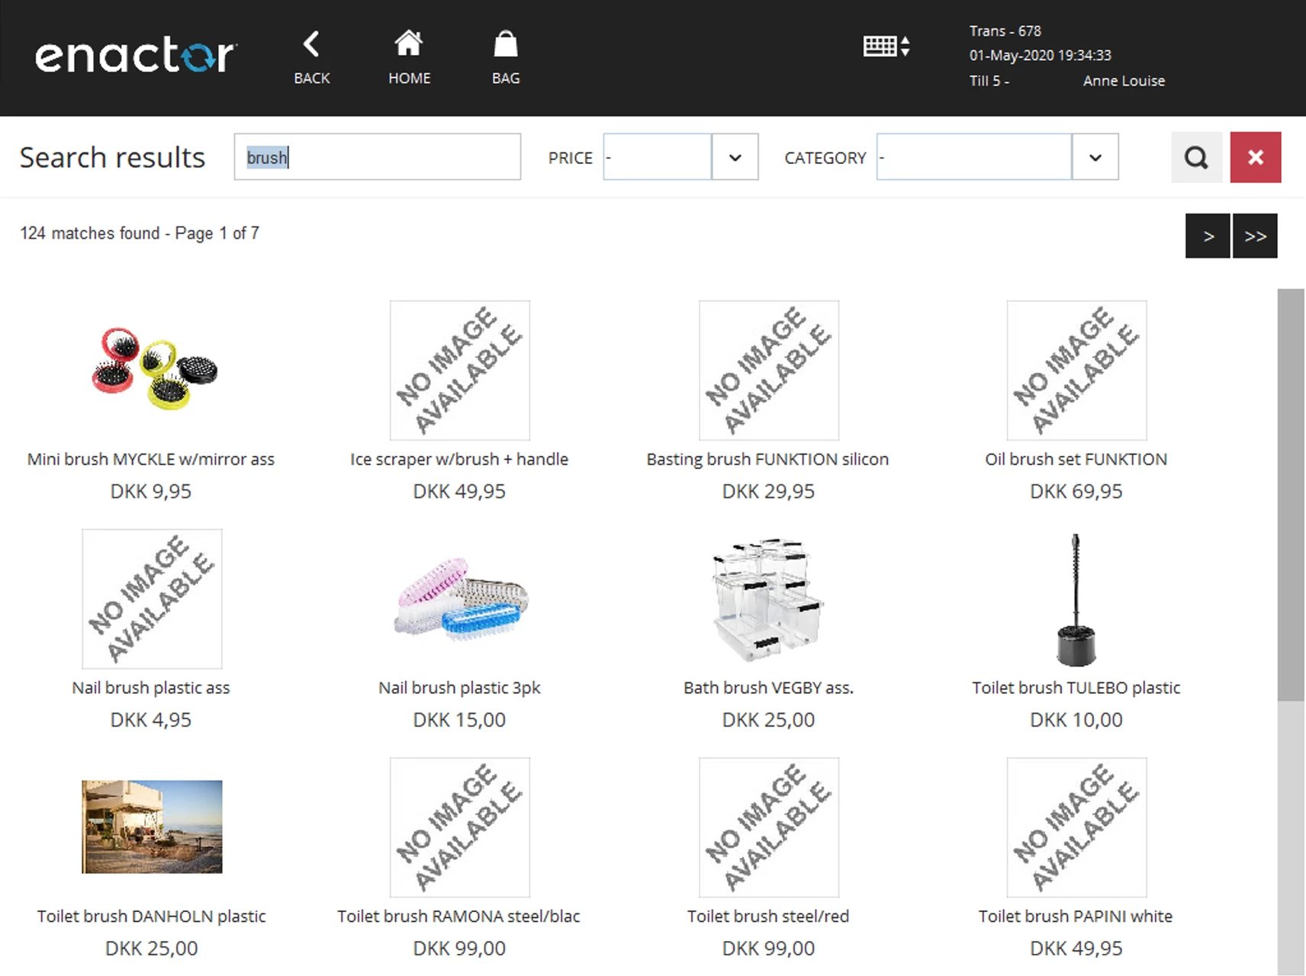Open the Nail brush plastic 3pk image
The height and width of the screenshot is (976, 1306).
(459, 599)
